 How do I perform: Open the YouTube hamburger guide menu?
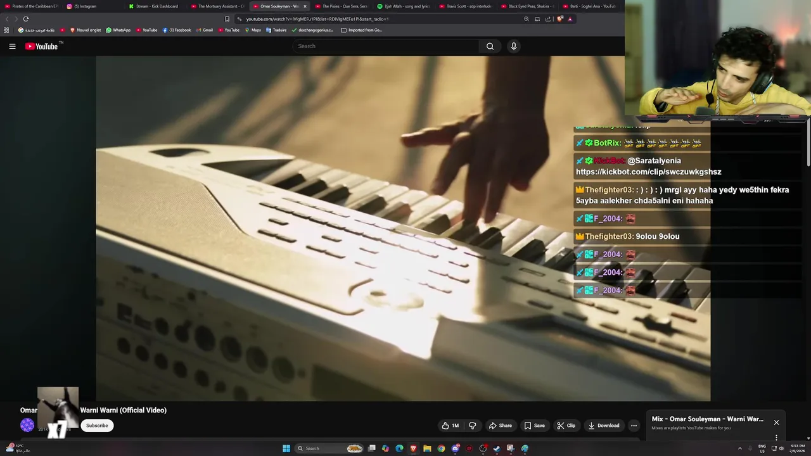[x=12, y=46]
